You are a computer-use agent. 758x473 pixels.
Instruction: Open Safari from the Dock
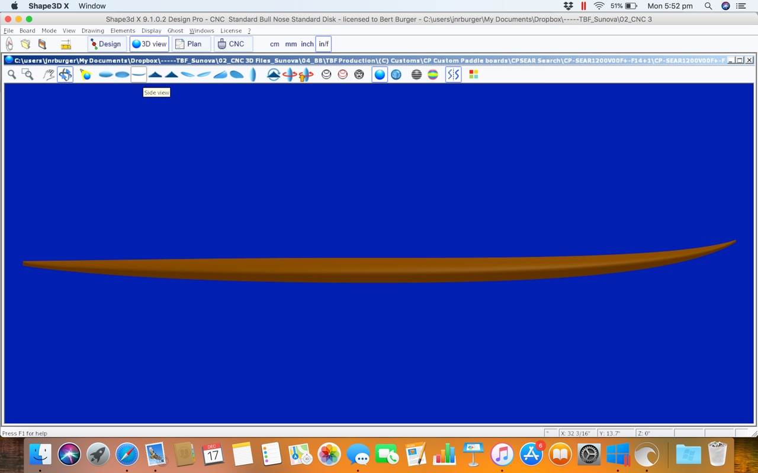coord(127,455)
